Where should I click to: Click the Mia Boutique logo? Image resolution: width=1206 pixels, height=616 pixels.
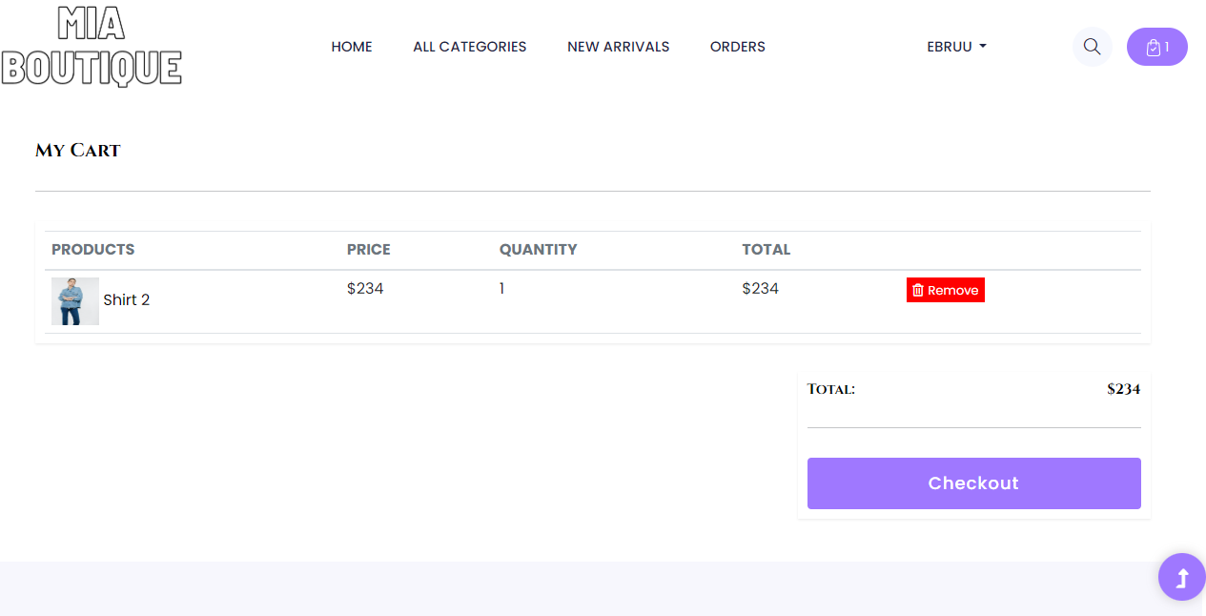click(92, 46)
